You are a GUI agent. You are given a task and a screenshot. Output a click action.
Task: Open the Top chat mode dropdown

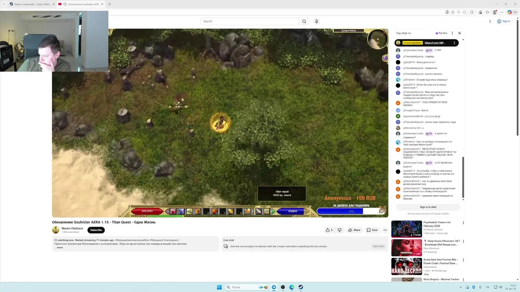coord(403,33)
